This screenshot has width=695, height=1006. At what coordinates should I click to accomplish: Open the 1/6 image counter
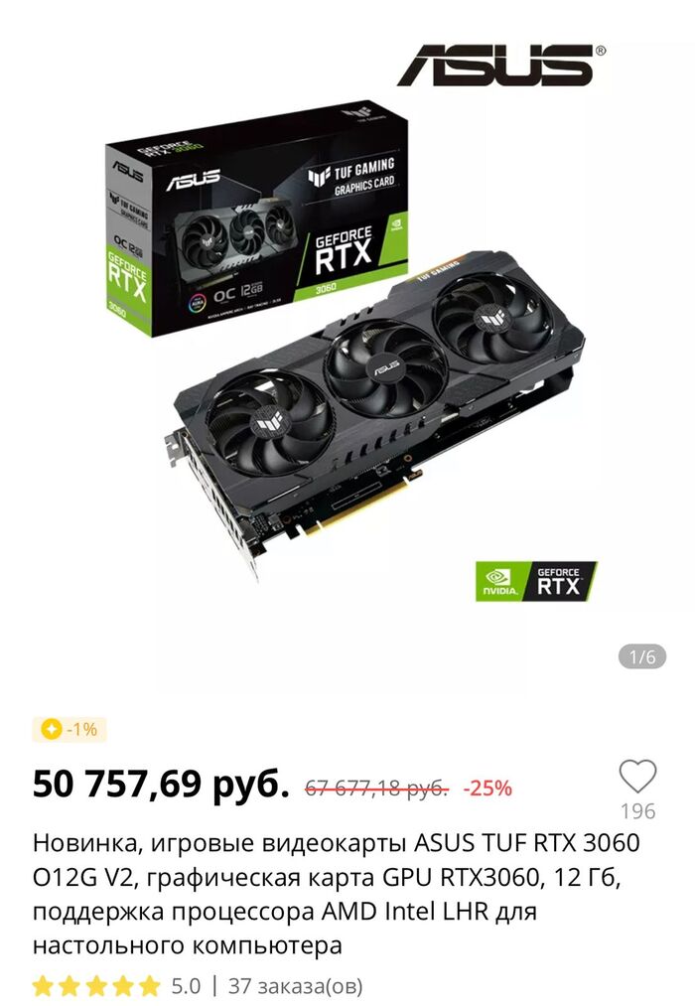(x=642, y=657)
